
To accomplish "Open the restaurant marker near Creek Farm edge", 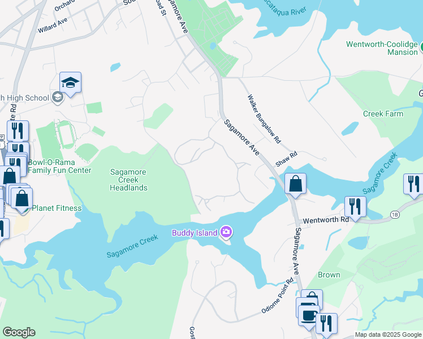I will 414,185.
